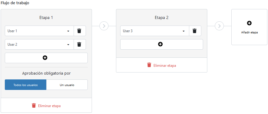This screenshot has height=114, width=268.
Task: Click arrow connector before Añadir etapa
Action: [x=219, y=26]
